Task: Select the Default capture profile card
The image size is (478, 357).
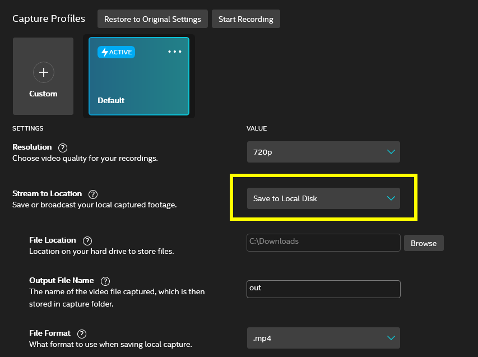Action: (x=139, y=76)
